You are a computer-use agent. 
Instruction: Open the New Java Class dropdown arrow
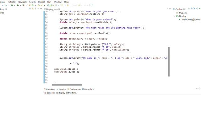35,5
